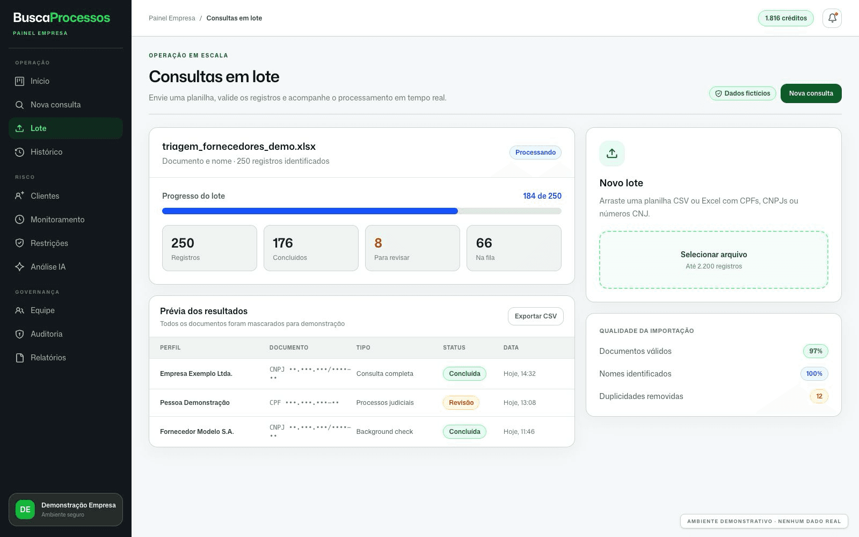Open the Demonstração Empresa account card
859x537 pixels.
point(65,510)
